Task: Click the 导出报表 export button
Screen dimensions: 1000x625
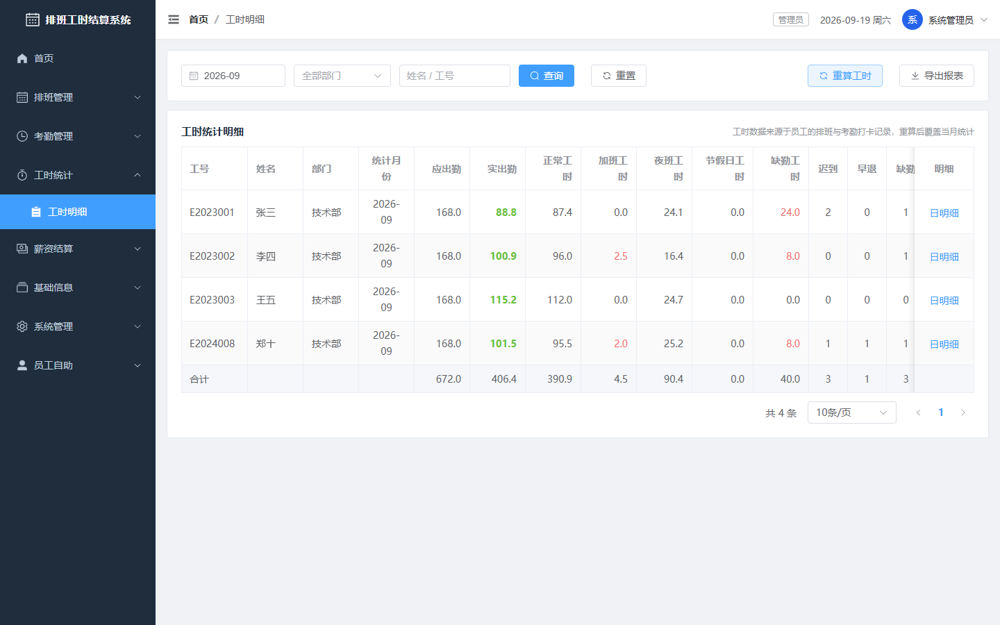Action: point(937,76)
